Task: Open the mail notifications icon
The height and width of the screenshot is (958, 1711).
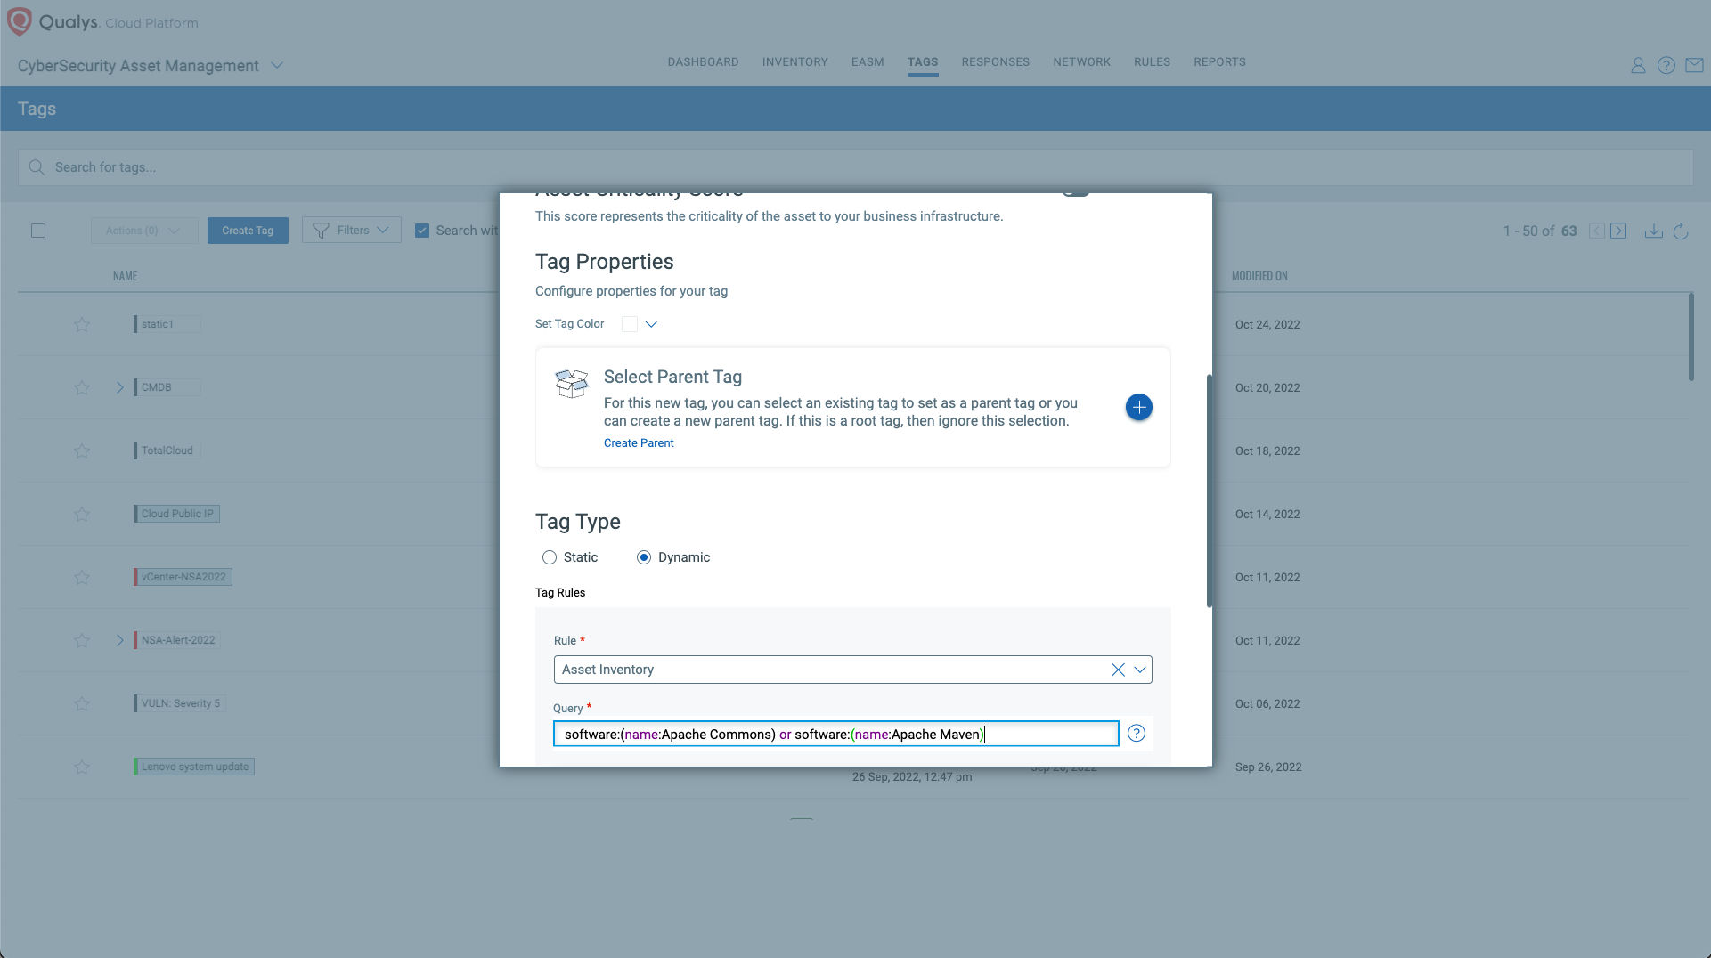Action: (x=1694, y=66)
